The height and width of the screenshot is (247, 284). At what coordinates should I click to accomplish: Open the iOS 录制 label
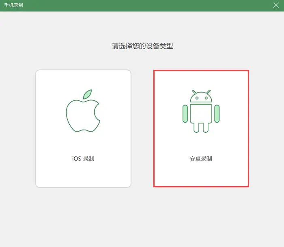83,158
